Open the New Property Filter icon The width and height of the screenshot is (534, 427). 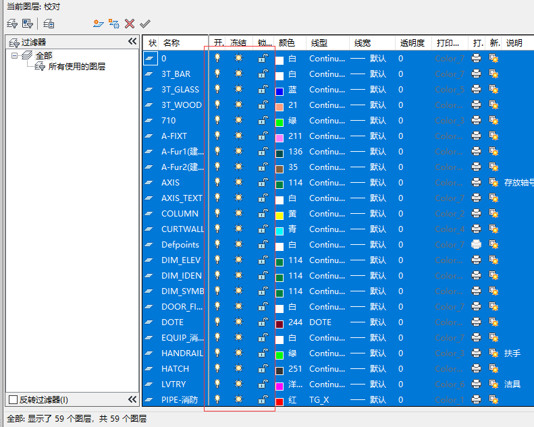pyautogui.click(x=11, y=24)
